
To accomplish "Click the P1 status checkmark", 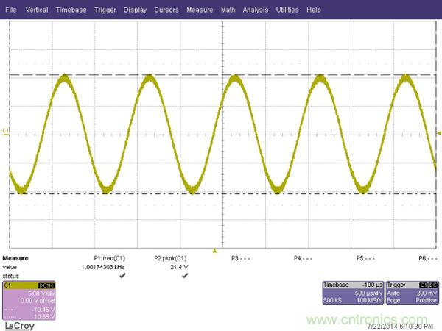I will coord(122,275).
